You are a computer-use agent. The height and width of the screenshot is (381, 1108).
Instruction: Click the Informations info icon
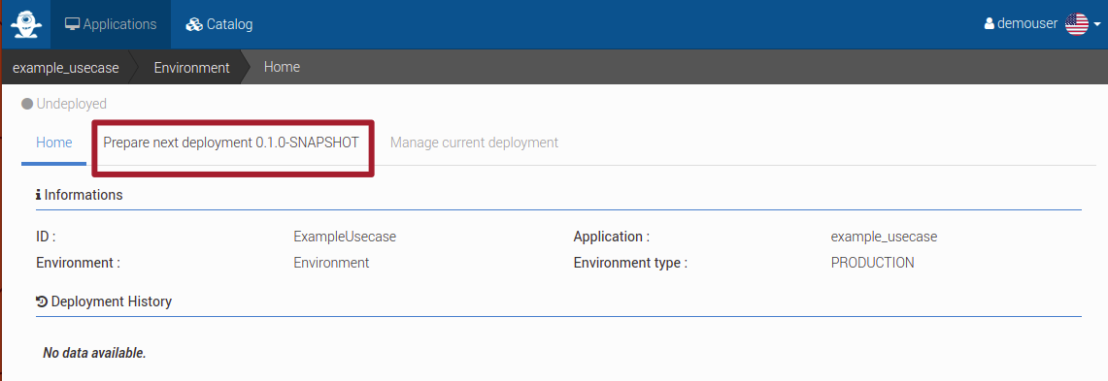[x=38, y=195]
